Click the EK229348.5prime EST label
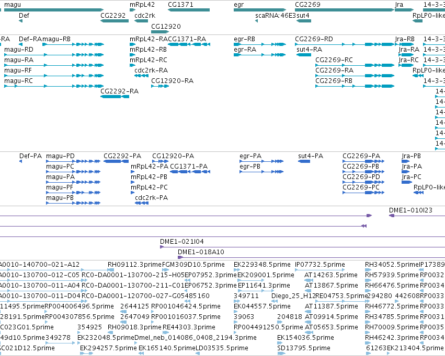The image size is (445, 356). pos(262,265)
